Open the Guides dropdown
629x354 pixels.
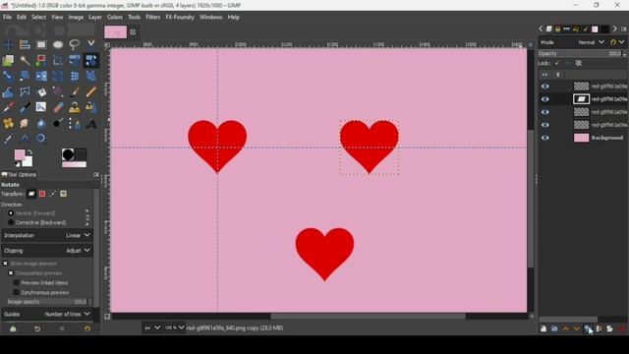[47, 314]
